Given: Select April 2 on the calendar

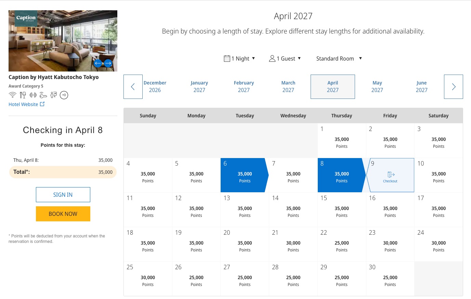Looking at the screenshot, I should [x=390, y=141].
